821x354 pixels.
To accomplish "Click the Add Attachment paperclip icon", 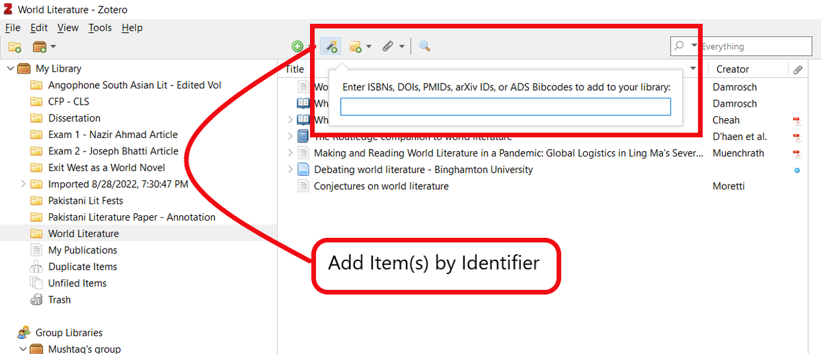I will (x=388, y=46).
